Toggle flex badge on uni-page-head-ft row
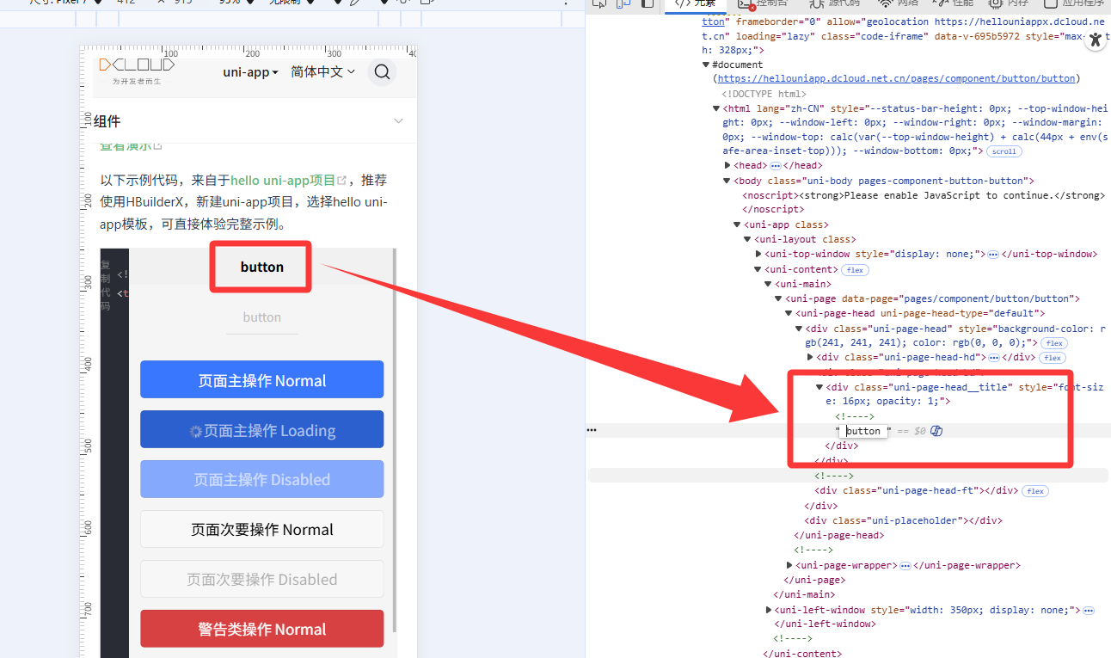The height and width of the screenshot is (658, 1111). 1035,491
